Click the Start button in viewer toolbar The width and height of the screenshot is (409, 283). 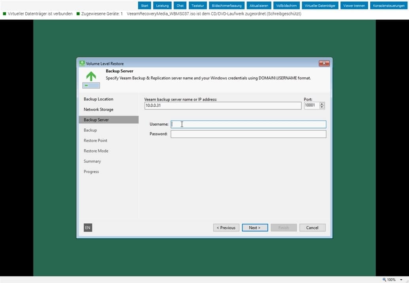tap(144, 6)
